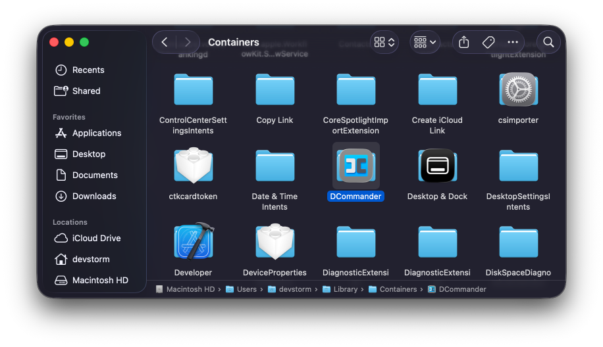Select Downloads in the sidebar
Image resolution: width=603 pixels, height=347 pixels.
point(93,196)
